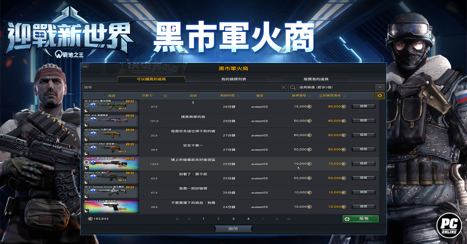Click the attack power column filter icon
467x244 pixels.
(165, 96)
